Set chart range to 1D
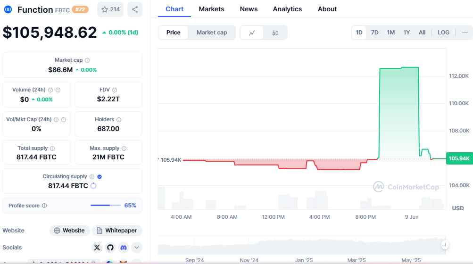Screen dimensions: 473x264 coord(359,33)
